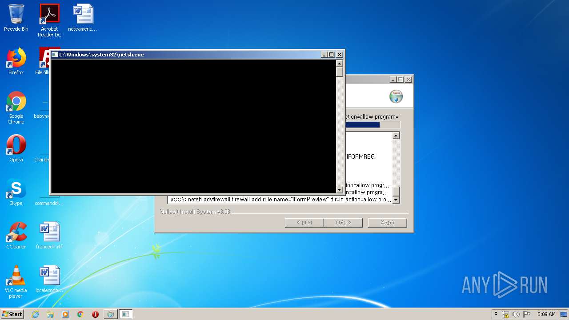Launch CCleaner from the desktop

(x=16, y=236)
